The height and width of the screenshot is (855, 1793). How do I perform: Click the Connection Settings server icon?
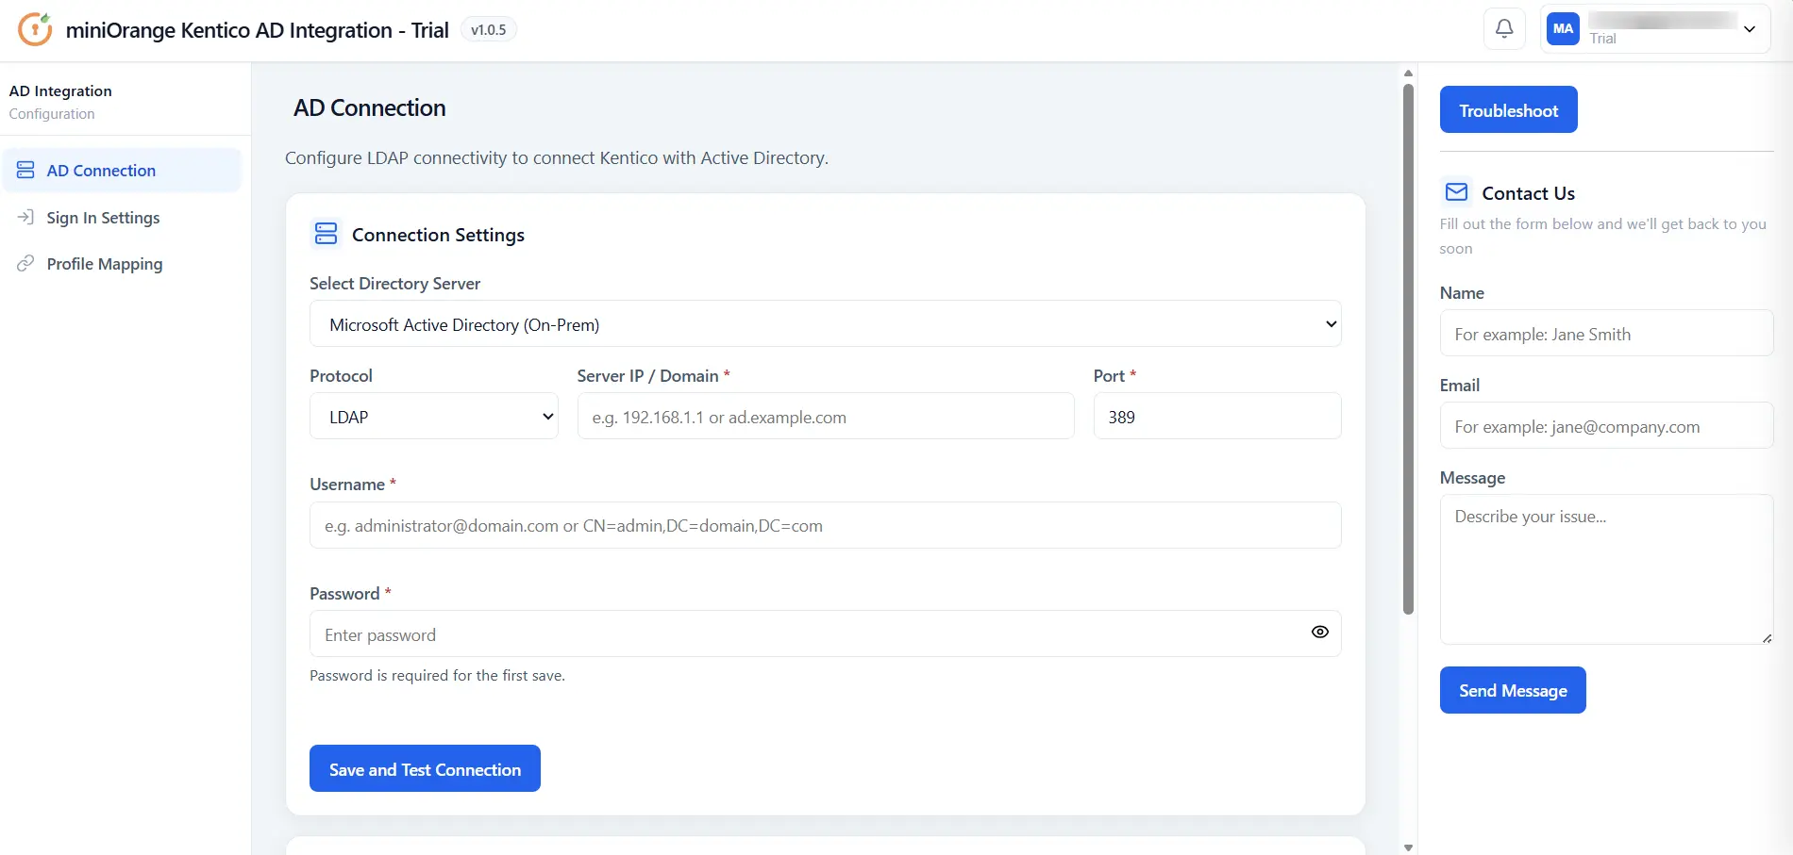(326, 234)
